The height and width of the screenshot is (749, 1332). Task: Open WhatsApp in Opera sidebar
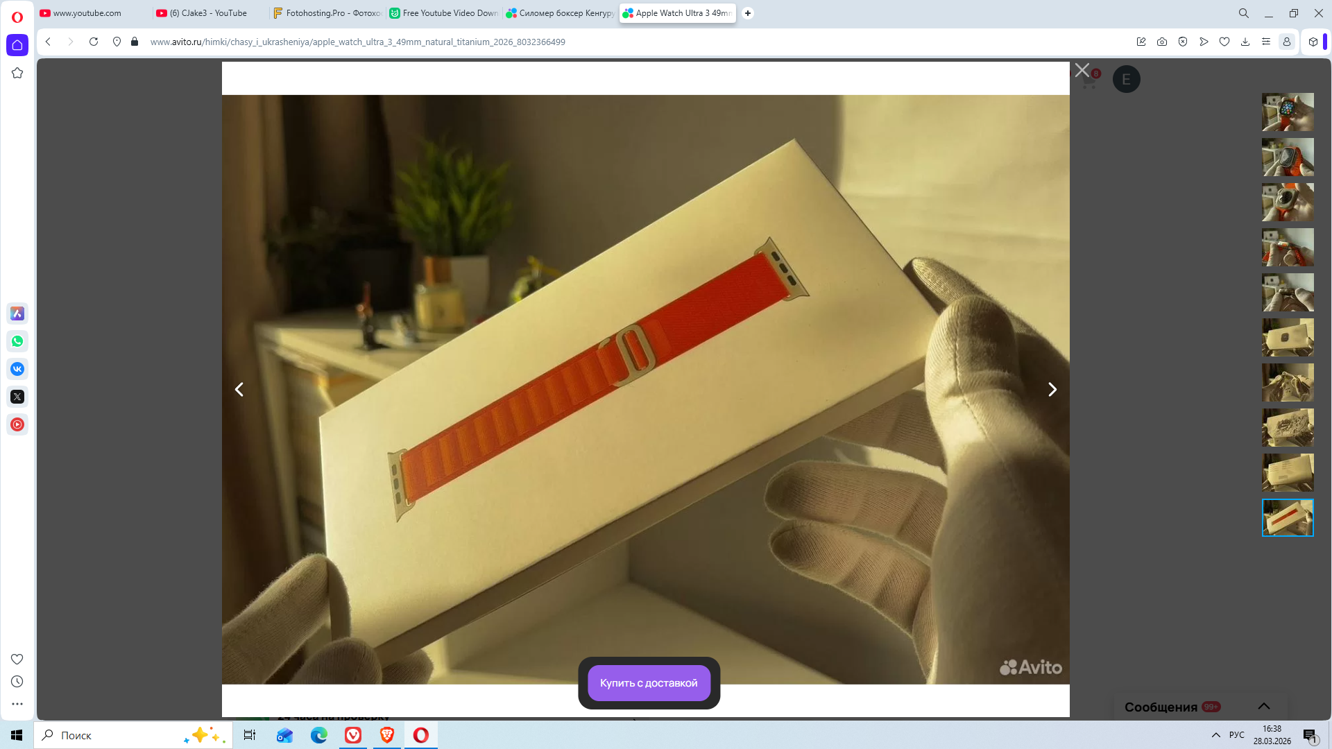tap(17, 341)
